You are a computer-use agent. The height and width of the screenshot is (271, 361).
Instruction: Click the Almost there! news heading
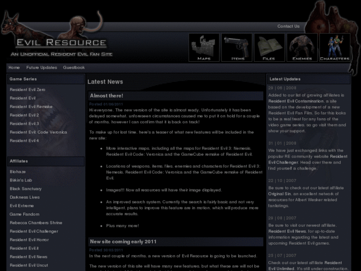tap(106, 95)
